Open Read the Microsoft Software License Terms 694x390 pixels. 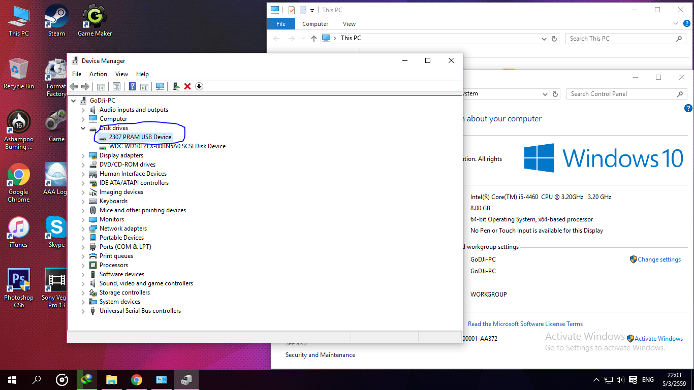coord(525,324)
